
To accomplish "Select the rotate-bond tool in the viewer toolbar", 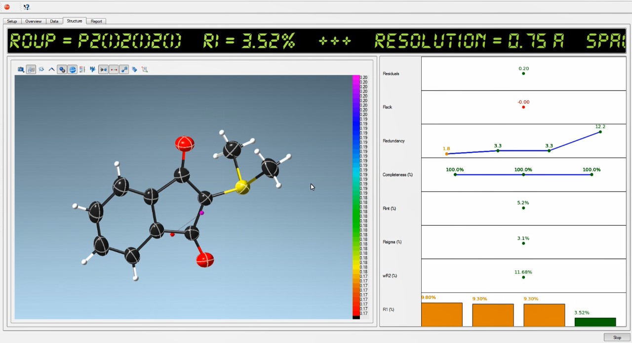I will coord(124,69).
